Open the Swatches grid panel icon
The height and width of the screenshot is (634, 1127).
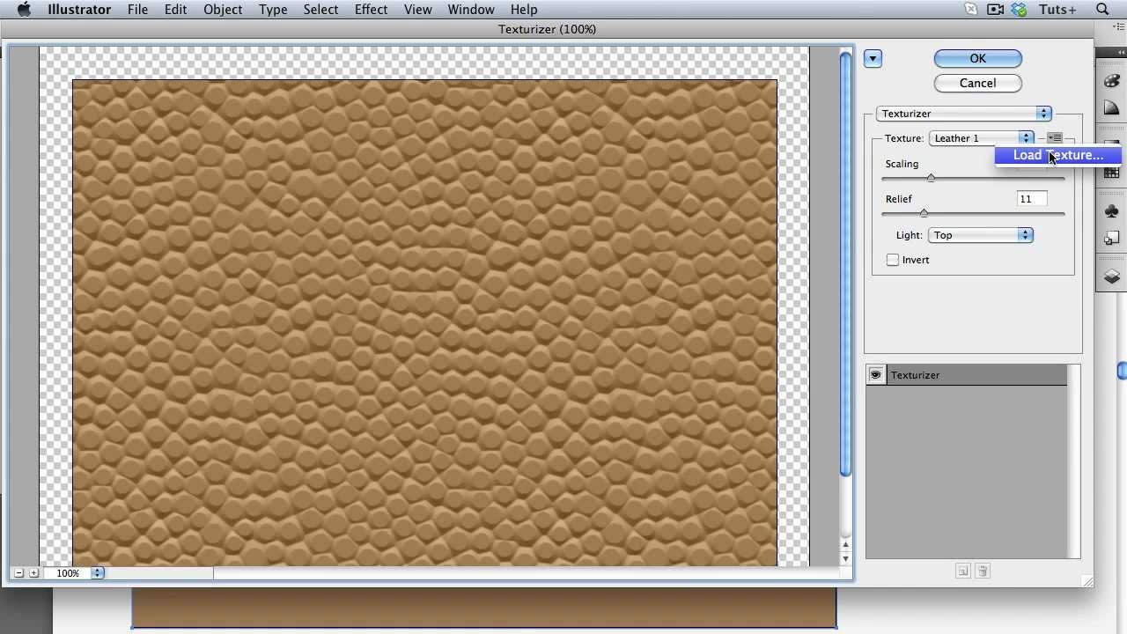(x=1112, y=173)
